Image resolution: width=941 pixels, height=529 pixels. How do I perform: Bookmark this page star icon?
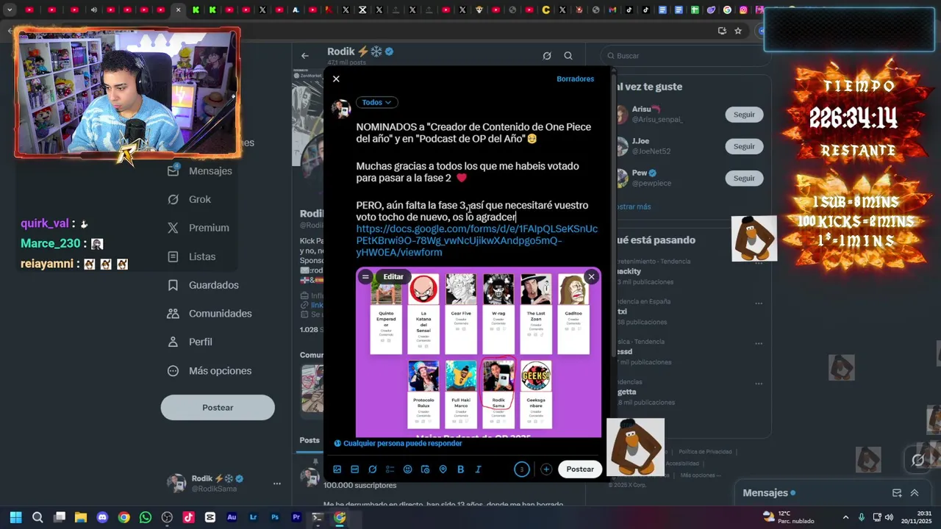click(738, 31)
